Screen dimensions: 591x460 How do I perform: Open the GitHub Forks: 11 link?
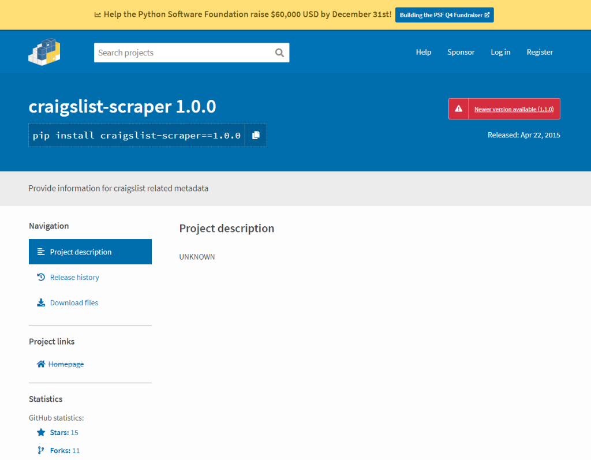(65, 451)
